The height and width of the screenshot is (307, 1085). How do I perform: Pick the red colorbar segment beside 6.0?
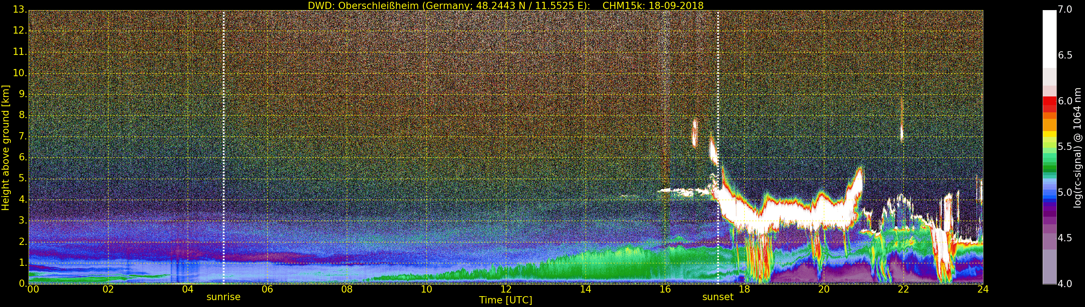point(1049,101)
